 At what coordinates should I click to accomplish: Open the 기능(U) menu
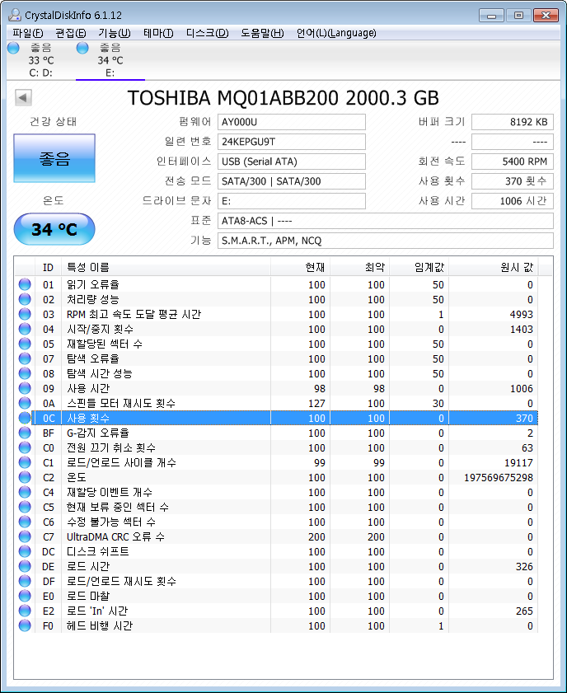(x=114, y=33)
